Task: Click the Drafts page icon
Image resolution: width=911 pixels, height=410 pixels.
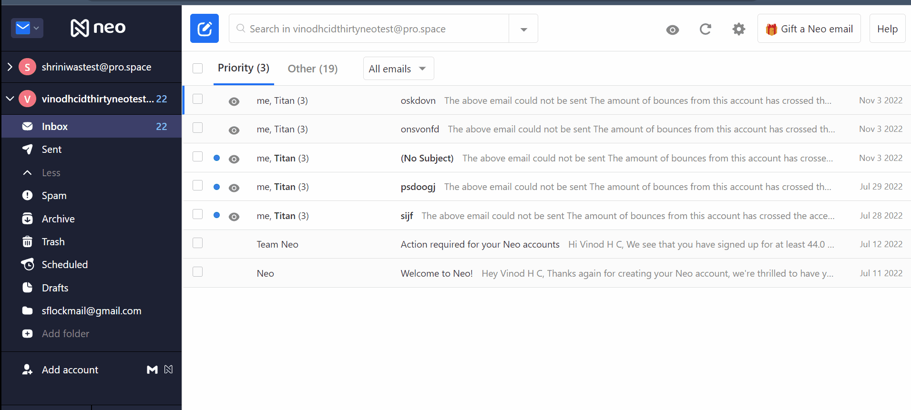Action: 28,288
